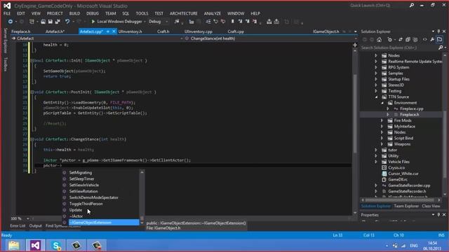The height and width of the screenshot is (252, 449).
Task: Switch to the UIInventory.cpp tab
Action: coord(199,31)
